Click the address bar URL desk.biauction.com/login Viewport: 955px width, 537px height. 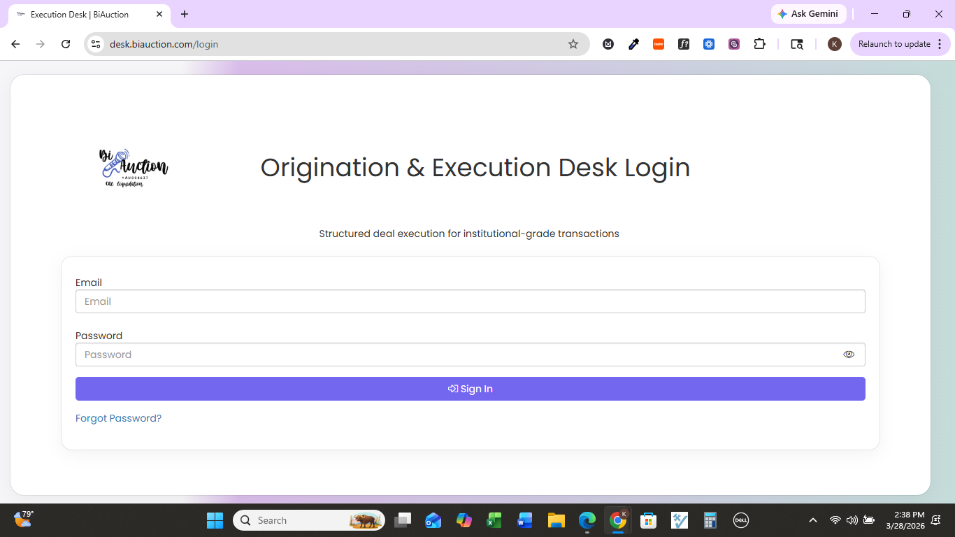pyautogui.click(x=164, y=44)
